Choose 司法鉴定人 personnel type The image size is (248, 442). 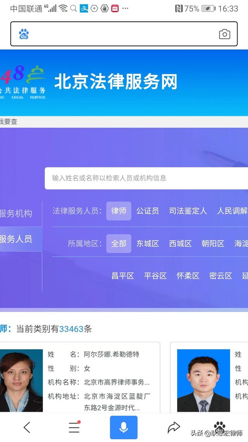pyautogui.click(x=188, y=211)
